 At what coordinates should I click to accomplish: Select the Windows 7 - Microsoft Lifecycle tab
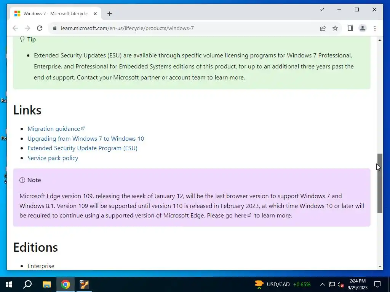(x=56, y=14)
